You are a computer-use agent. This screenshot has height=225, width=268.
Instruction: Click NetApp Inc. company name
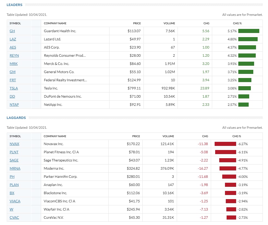pyautogui.click(x=53, y=105)
